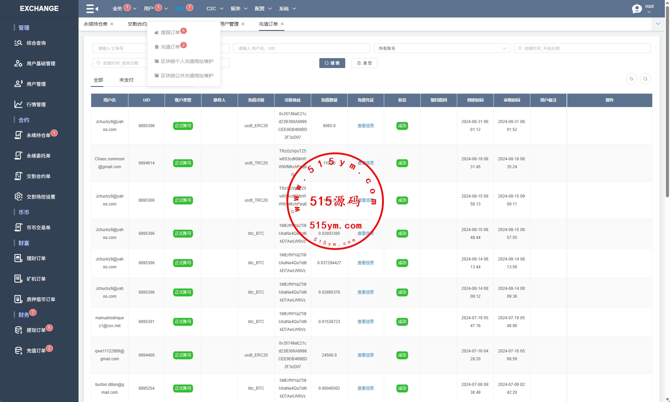Open 永续持仓单 in sidebar
670x402 pixels.
pos(38,135)
